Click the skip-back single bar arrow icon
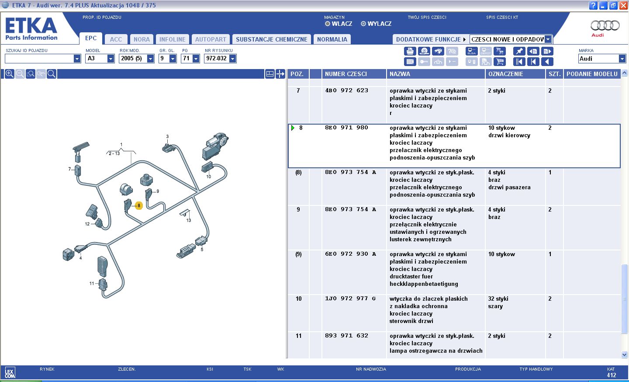 533,62
